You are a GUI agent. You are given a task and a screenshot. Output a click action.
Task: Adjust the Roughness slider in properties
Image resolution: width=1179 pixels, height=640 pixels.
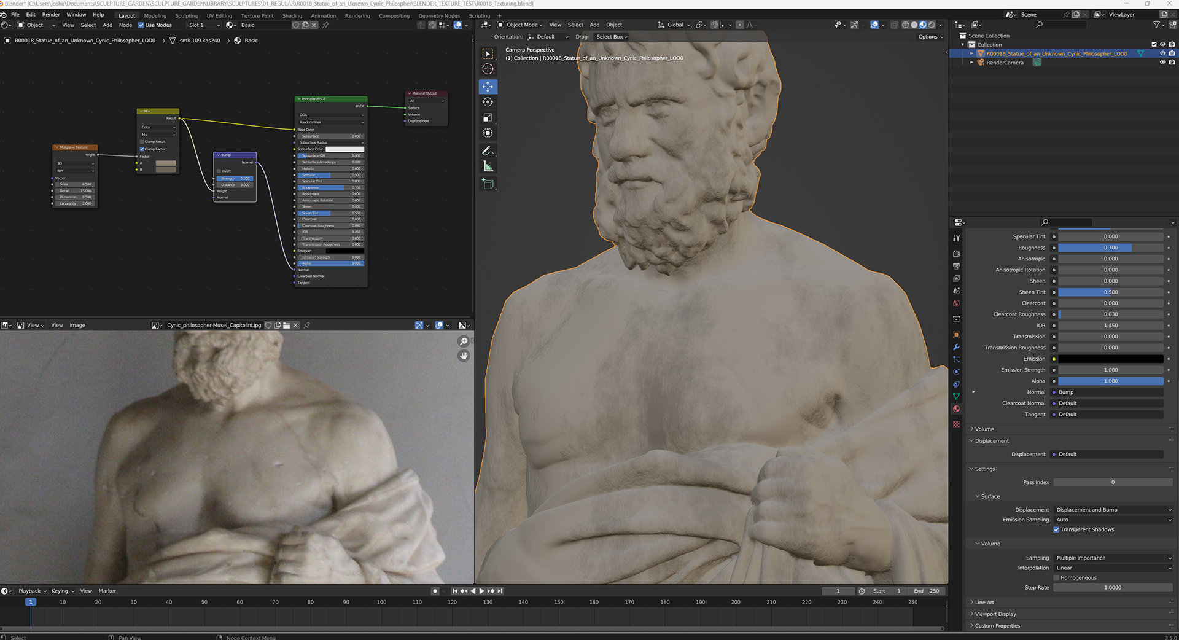point(1111,248)
